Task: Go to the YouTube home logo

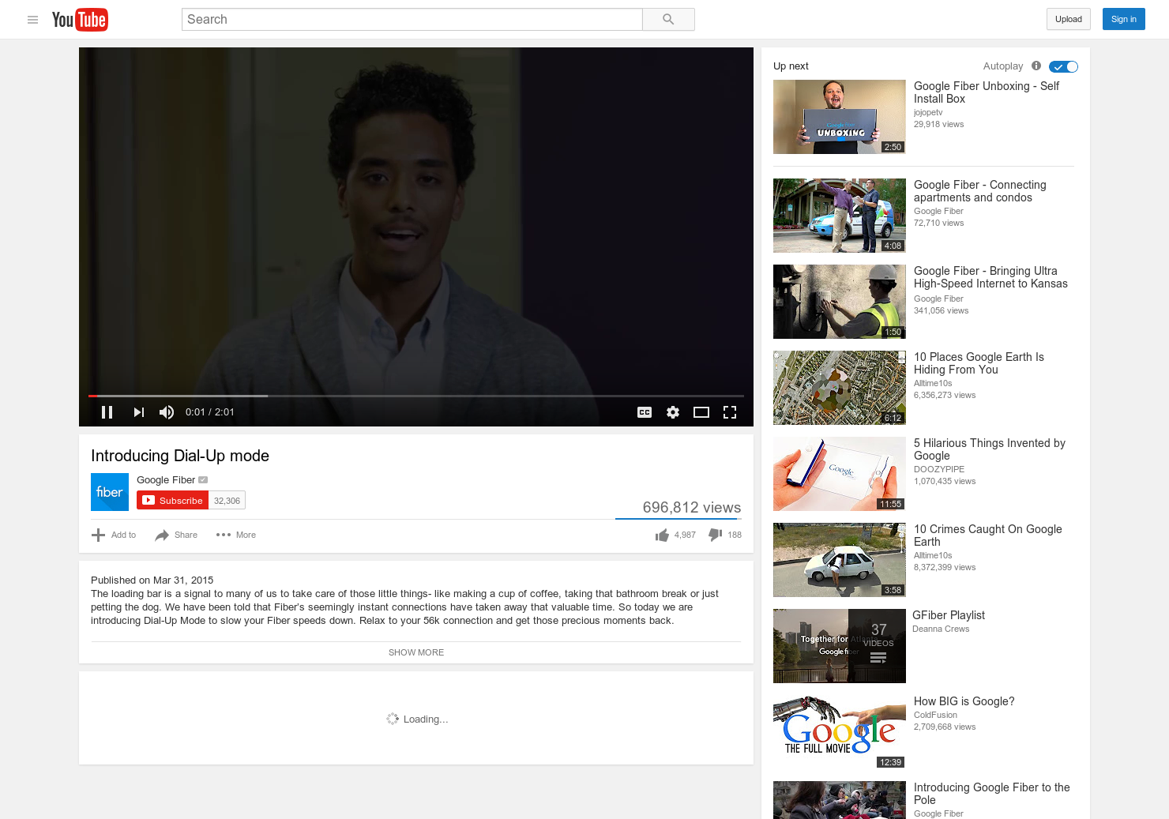Action: click(x=80, y=20)
